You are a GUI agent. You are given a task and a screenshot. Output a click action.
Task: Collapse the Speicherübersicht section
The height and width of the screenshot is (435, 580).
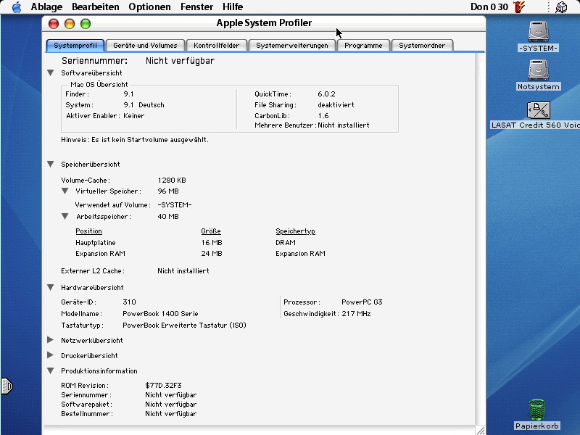(51, 165)
